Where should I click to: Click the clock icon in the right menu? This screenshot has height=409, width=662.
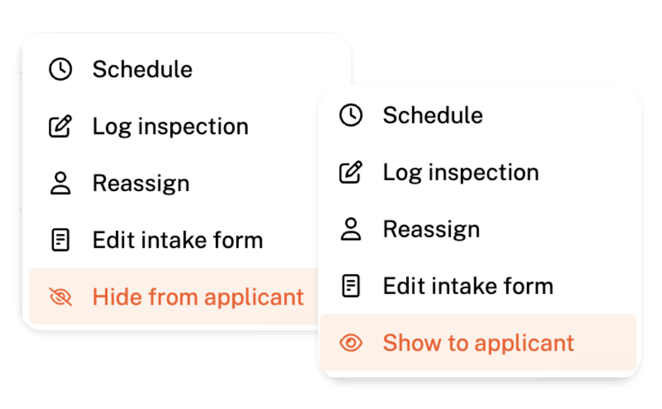[x=351, y=115]
